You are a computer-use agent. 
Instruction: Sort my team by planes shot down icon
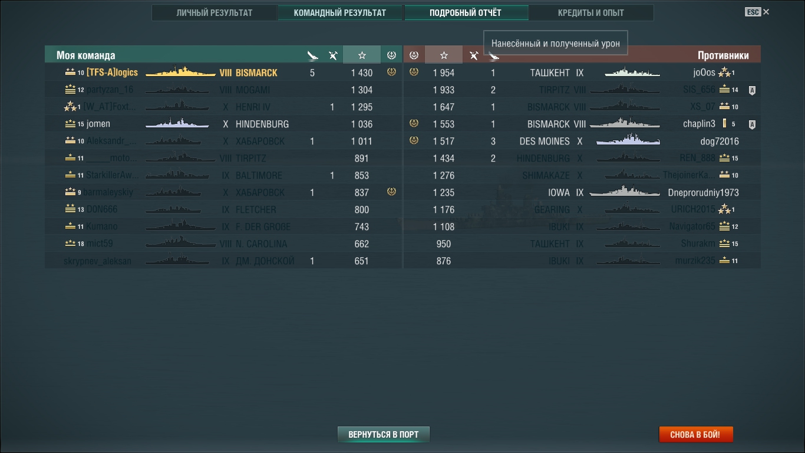pos(333,55)
